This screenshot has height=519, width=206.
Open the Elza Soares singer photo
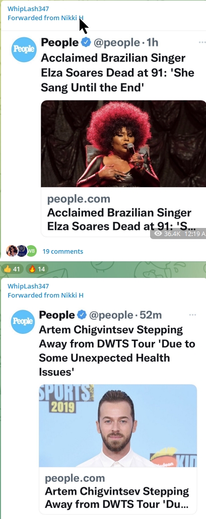(x=123, y=144)
